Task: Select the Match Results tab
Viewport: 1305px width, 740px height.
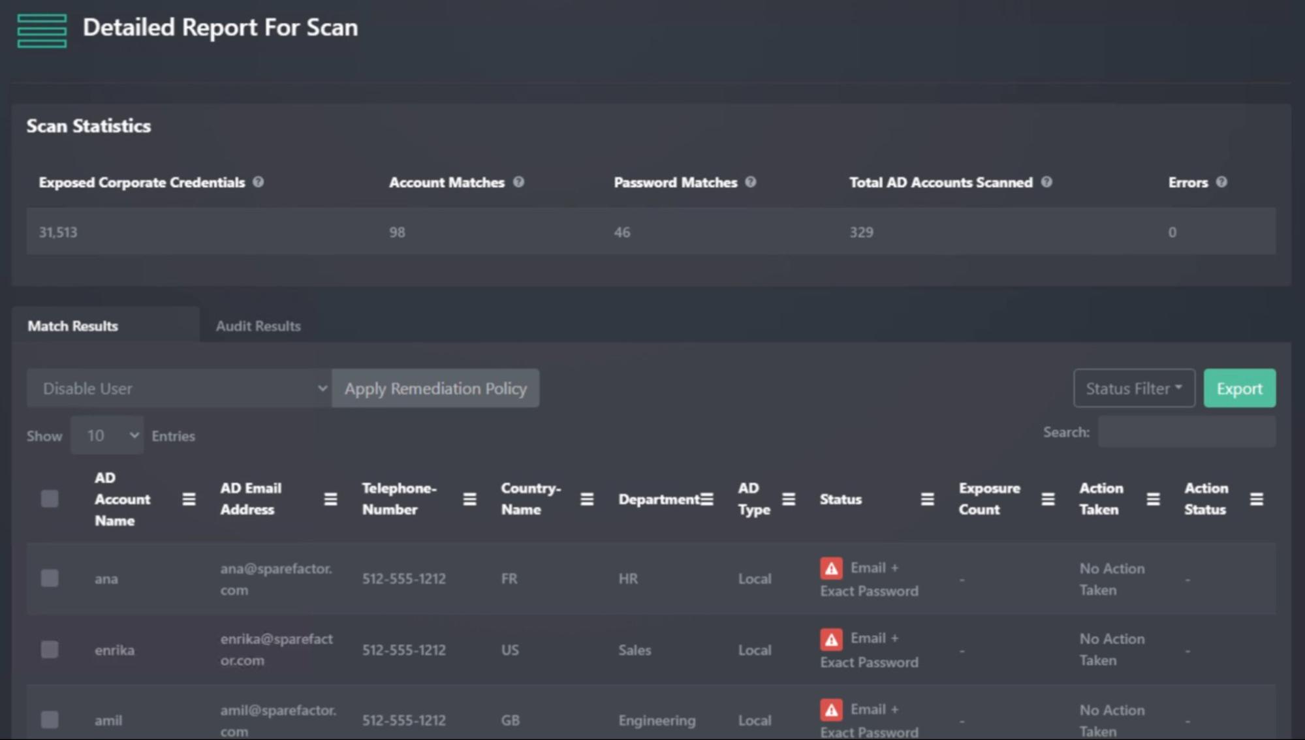Action: click(x=72, y=326)
